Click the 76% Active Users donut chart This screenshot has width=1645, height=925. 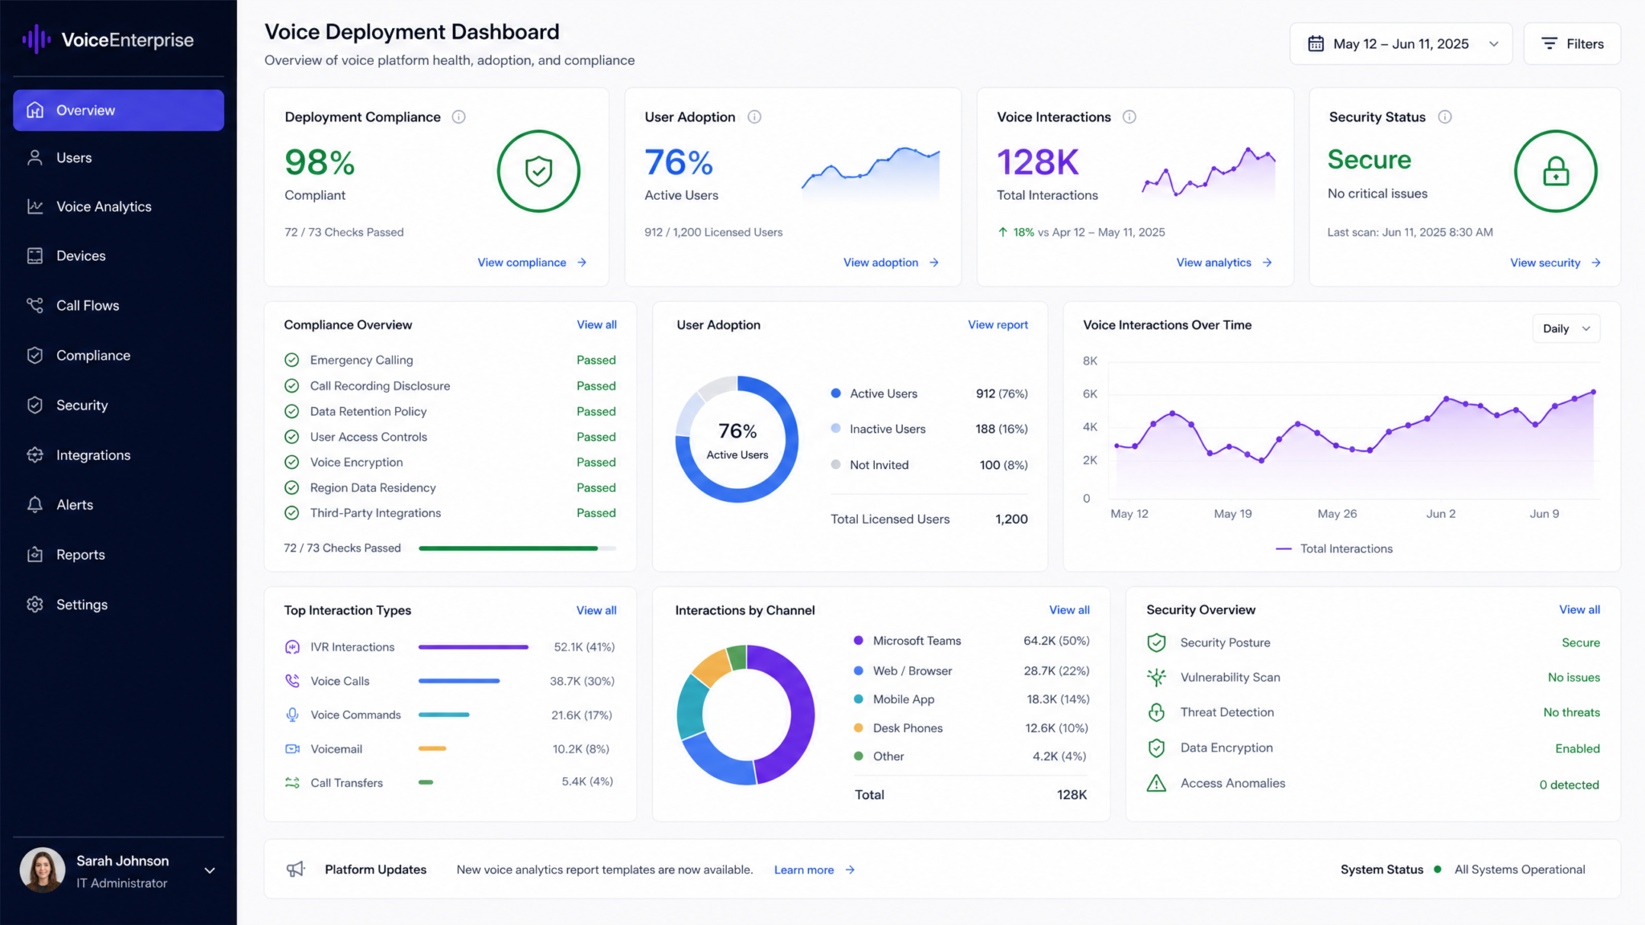(x=737, y=439)
